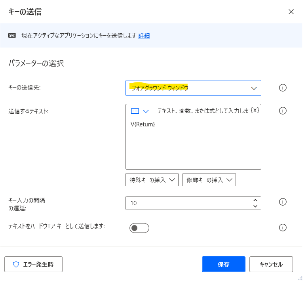Click the text input mode icon

(x=135, y=111)
